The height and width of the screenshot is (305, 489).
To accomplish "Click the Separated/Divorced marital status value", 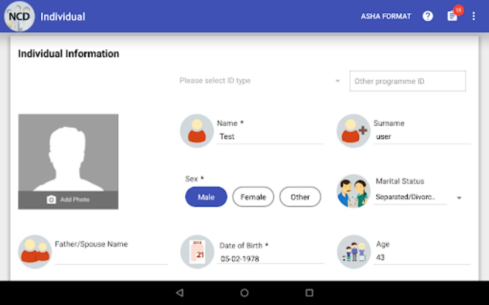I will [405, 197].
